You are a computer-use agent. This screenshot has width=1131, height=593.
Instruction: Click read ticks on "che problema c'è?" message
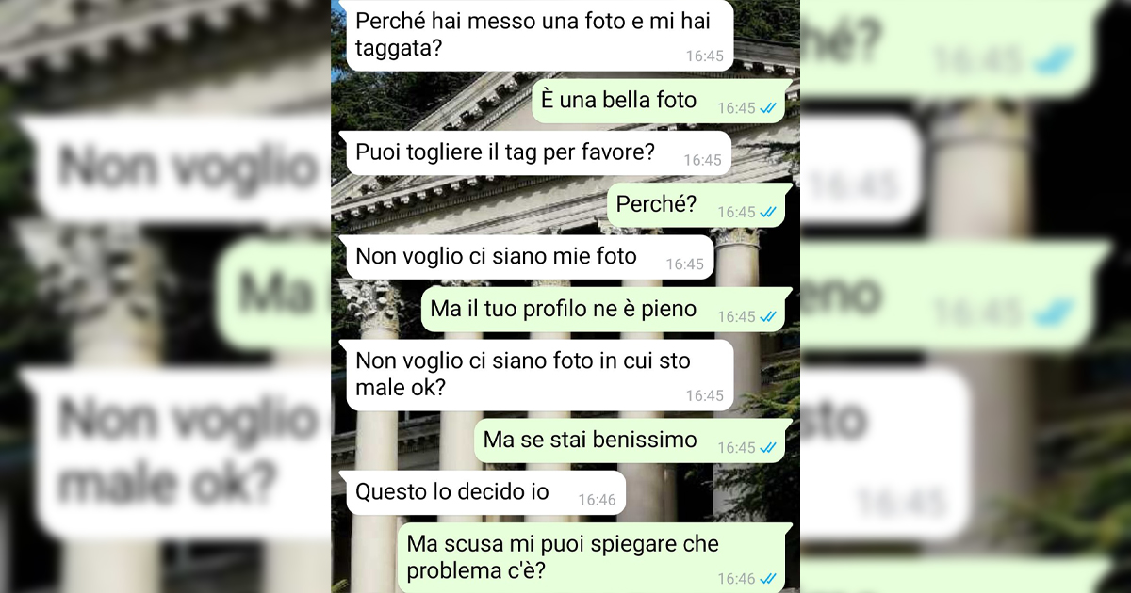(x=769, y=579)
